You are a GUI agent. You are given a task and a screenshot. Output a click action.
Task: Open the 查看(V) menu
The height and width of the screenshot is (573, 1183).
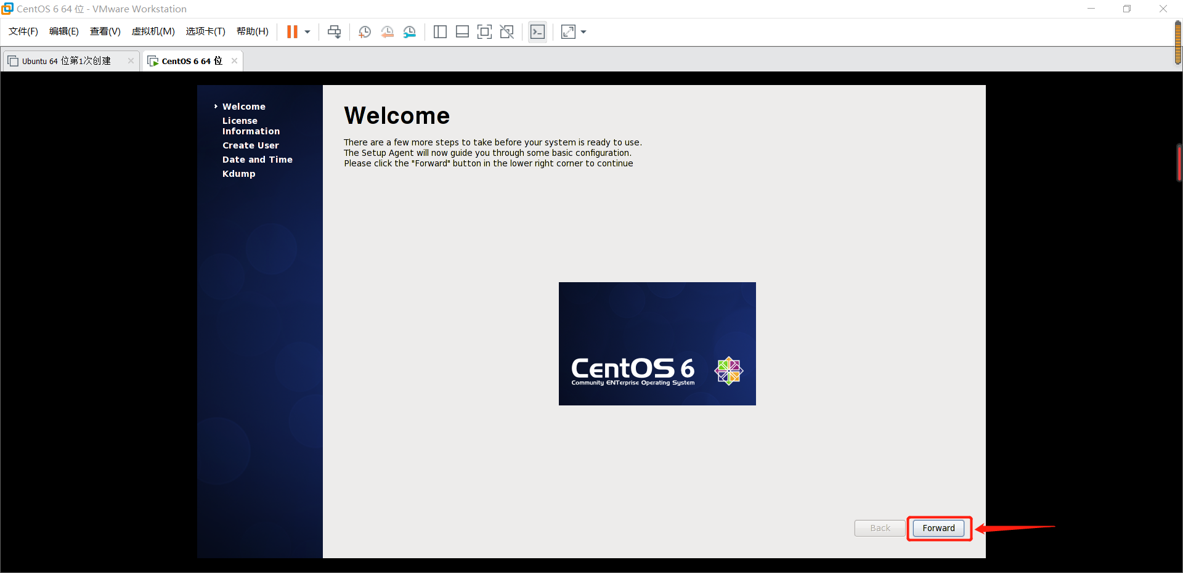coord(105,31)
